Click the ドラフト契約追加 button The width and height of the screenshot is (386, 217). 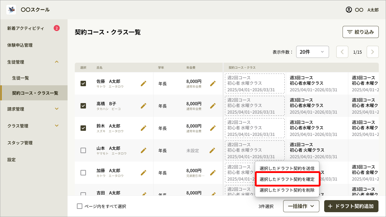(x=351, y=206)
